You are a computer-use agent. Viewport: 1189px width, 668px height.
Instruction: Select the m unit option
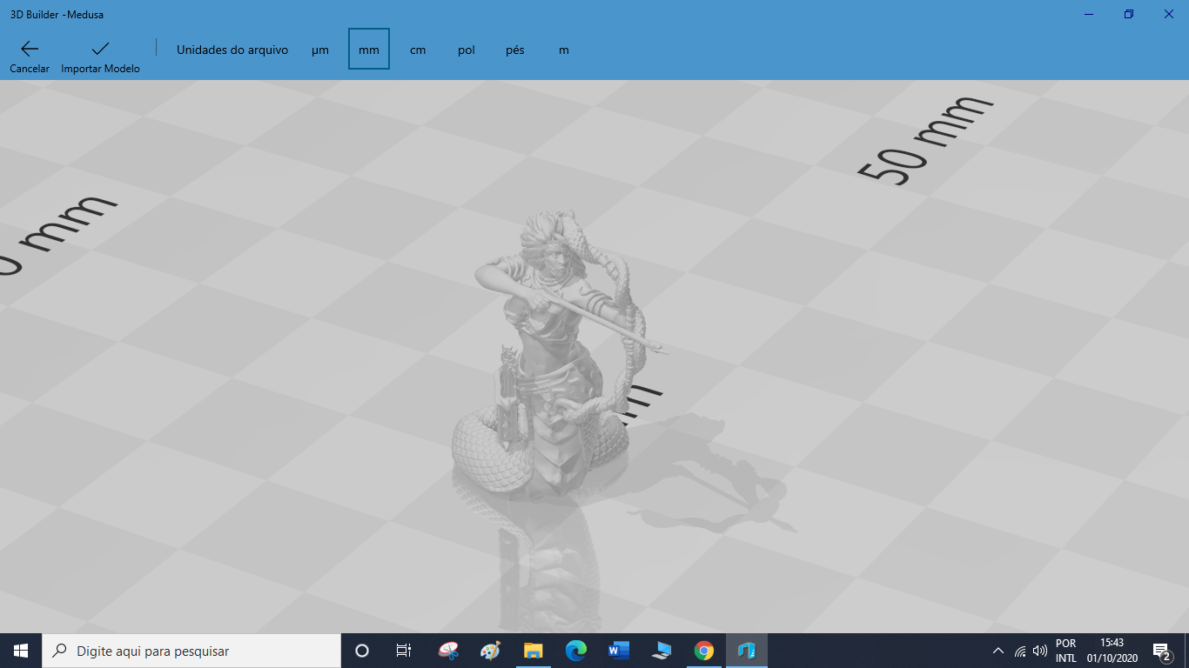564,50
